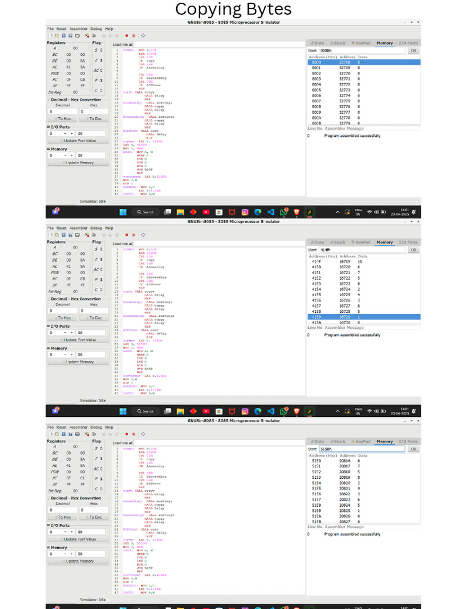Select memory row 5156 in 5150h window
The height and width of the screenshot is (609, 457).
364,494
